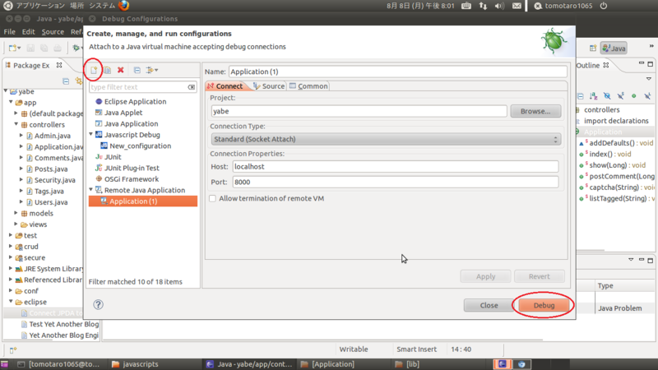The width and height of the screenshot is (658, 370).
Task: Open Users.java in Package Explorer
Action: (50, 202)
